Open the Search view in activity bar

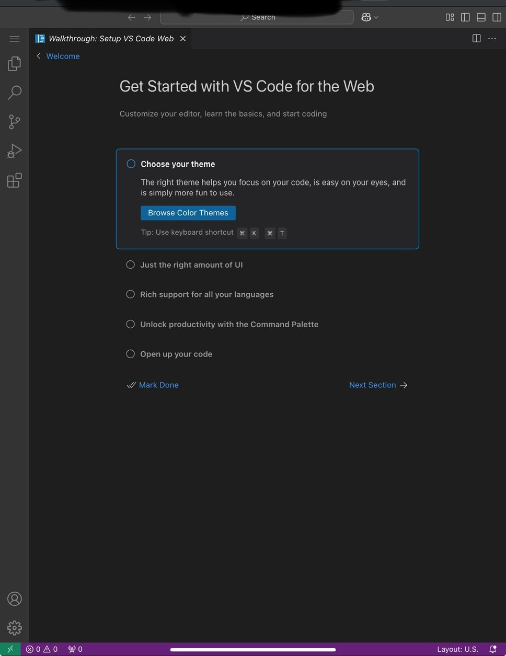(x=15, y=93)
